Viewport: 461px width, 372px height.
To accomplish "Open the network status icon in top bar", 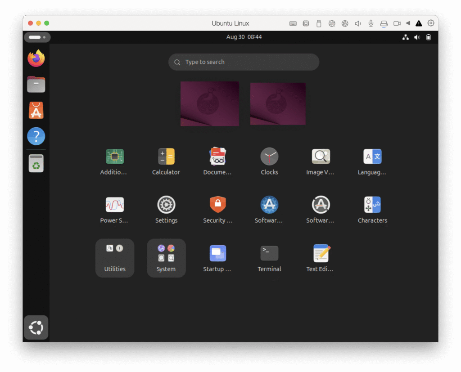I will [406, 37].
